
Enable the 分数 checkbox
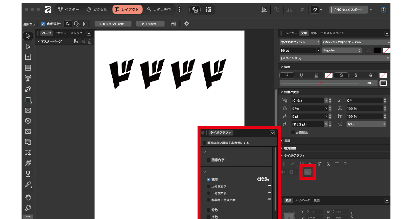click(x=208, y=210)
